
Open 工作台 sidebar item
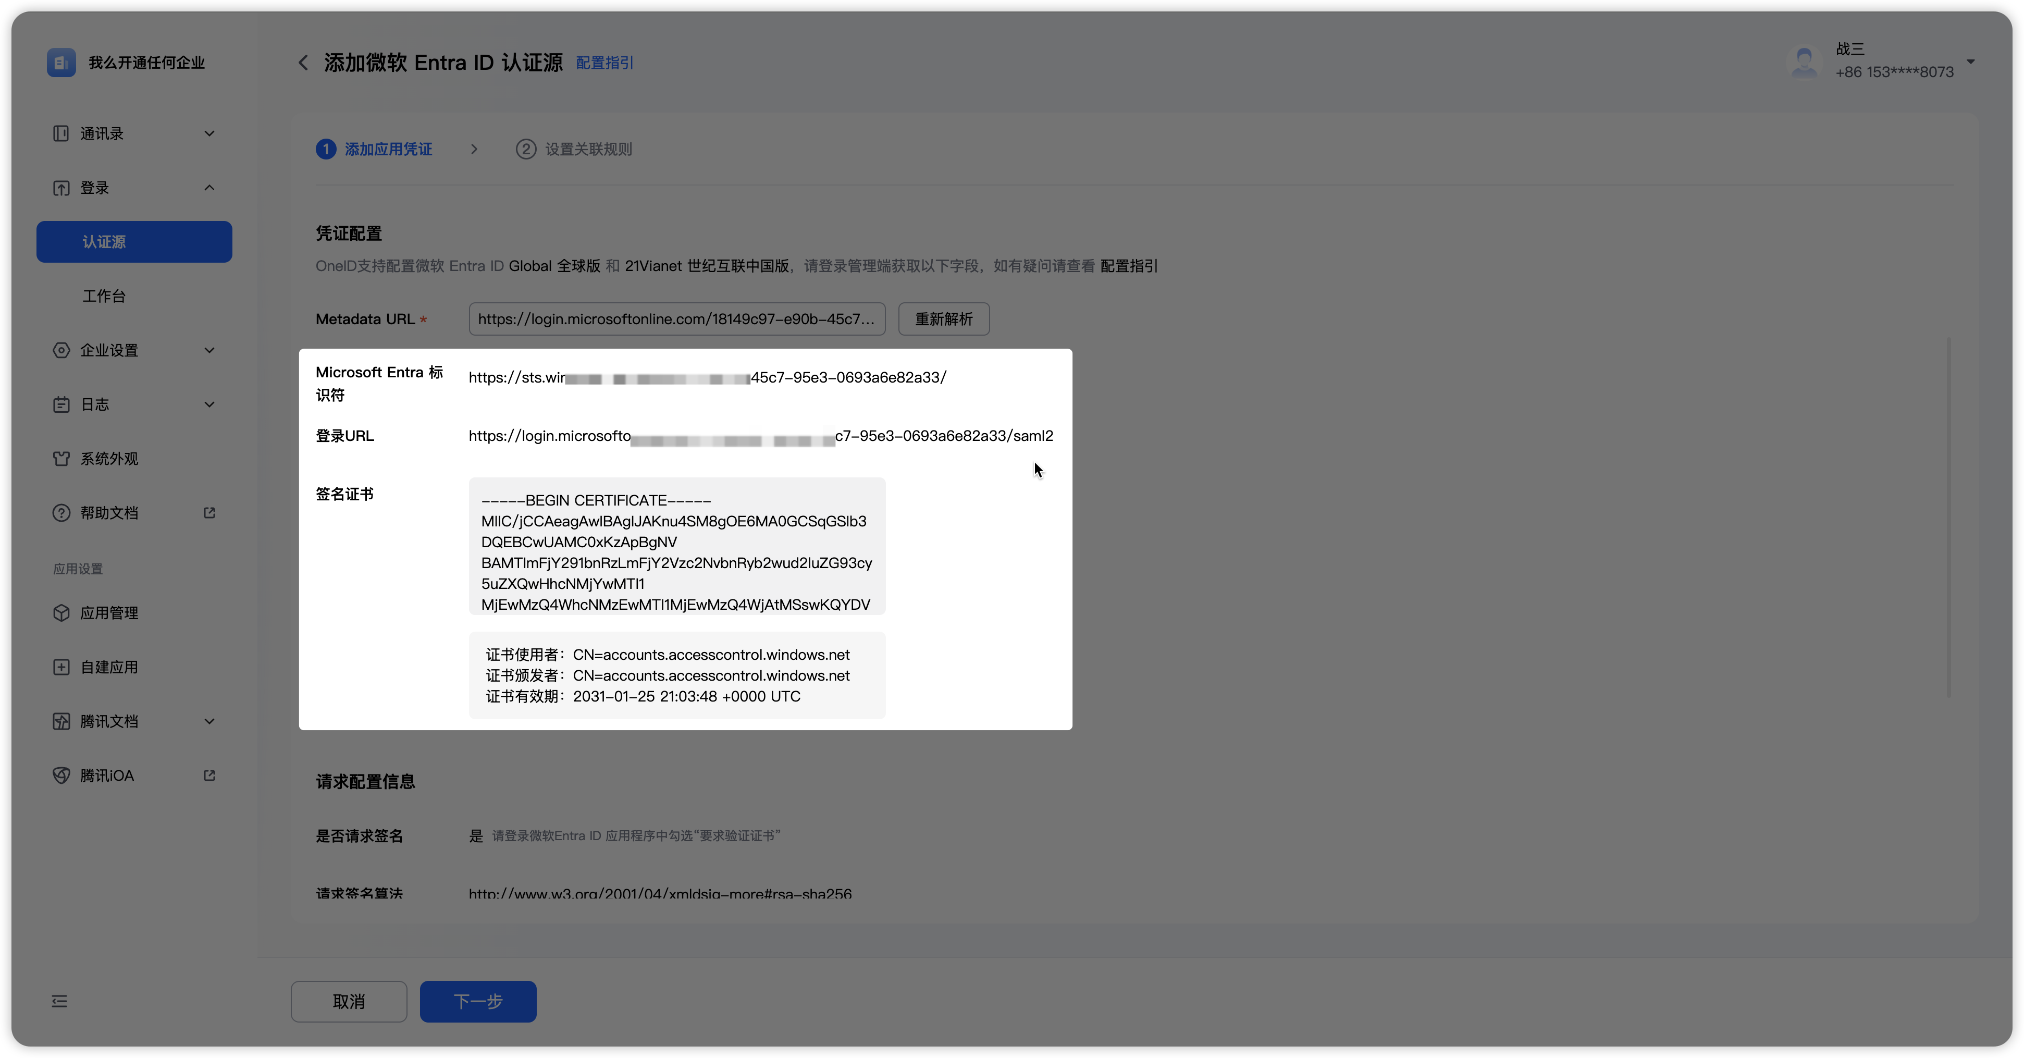point(104,297)
